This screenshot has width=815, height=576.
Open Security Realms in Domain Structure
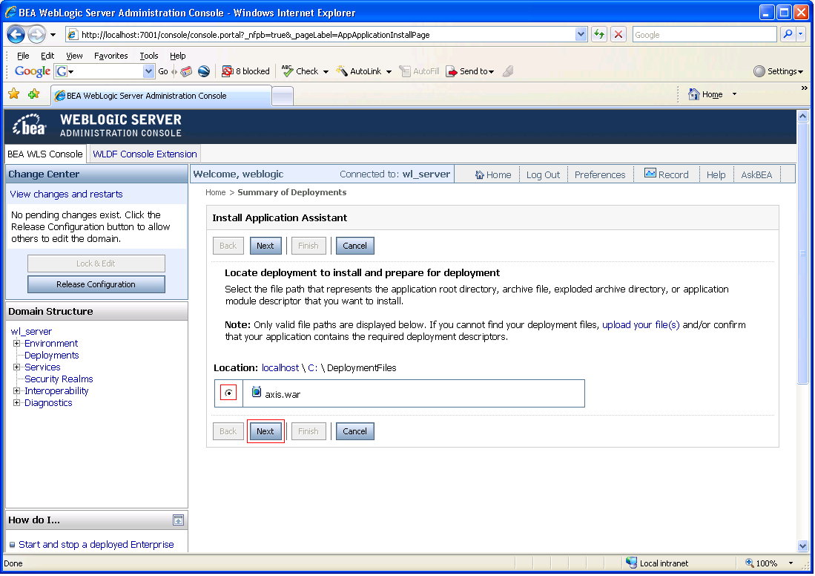click(x=59, y=379)
